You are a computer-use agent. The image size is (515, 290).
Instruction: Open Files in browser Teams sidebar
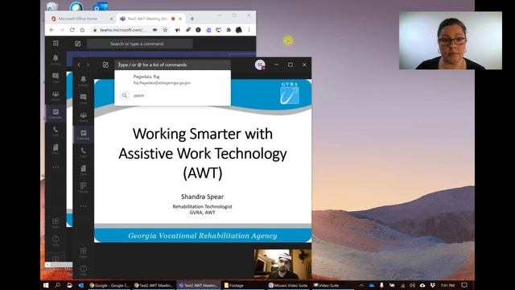point(56,149)
